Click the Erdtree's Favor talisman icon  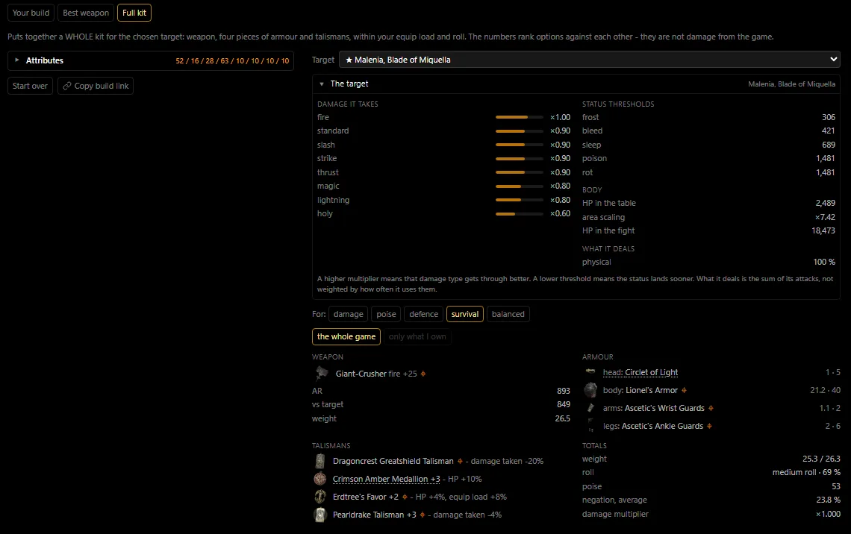coord(320,497)
